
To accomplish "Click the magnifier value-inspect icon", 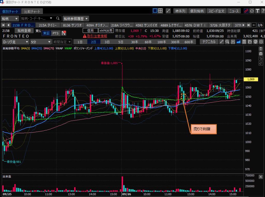I will pos(227,42).
